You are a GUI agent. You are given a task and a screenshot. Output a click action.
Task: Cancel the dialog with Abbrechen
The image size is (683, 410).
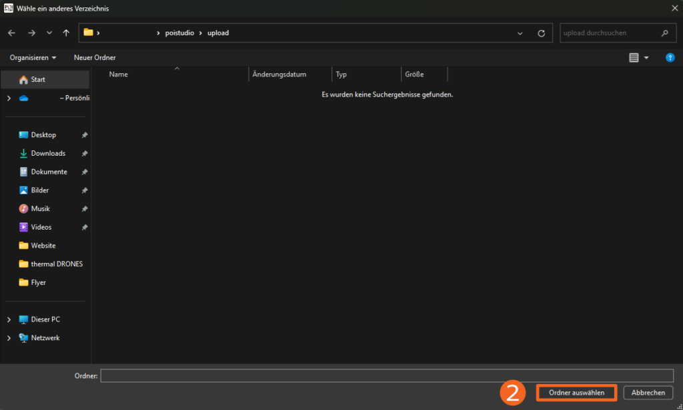tap(648, 393)
